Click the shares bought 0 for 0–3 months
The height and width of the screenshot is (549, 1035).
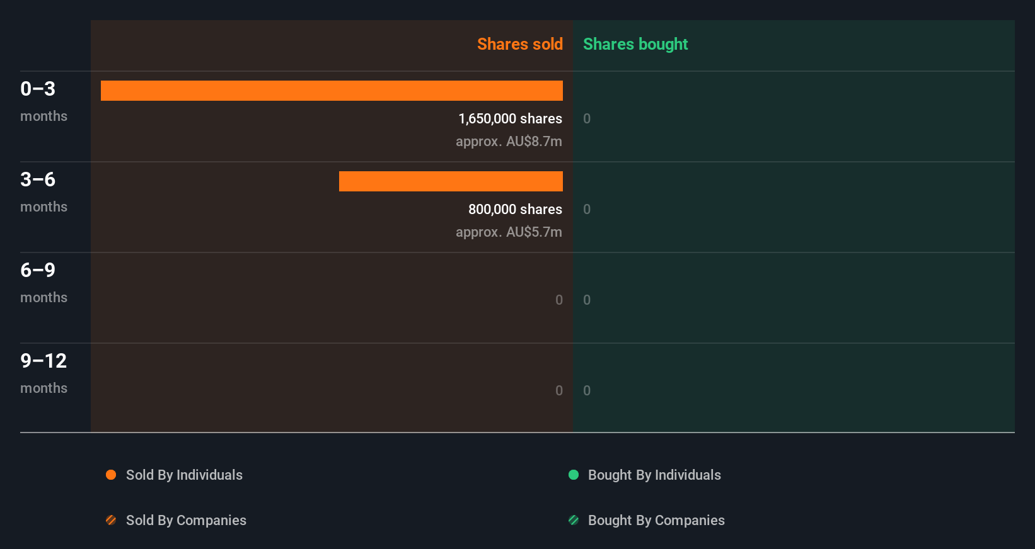click(x=587, y=118)
